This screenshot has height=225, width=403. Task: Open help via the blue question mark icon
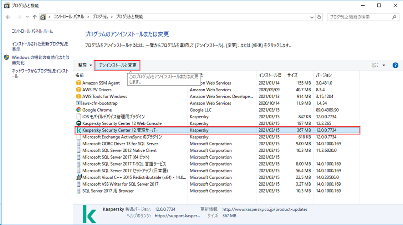point(395,65)
